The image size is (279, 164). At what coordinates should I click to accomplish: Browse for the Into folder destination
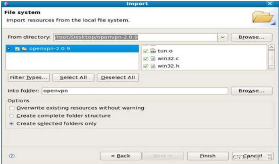tap(251, 91)
